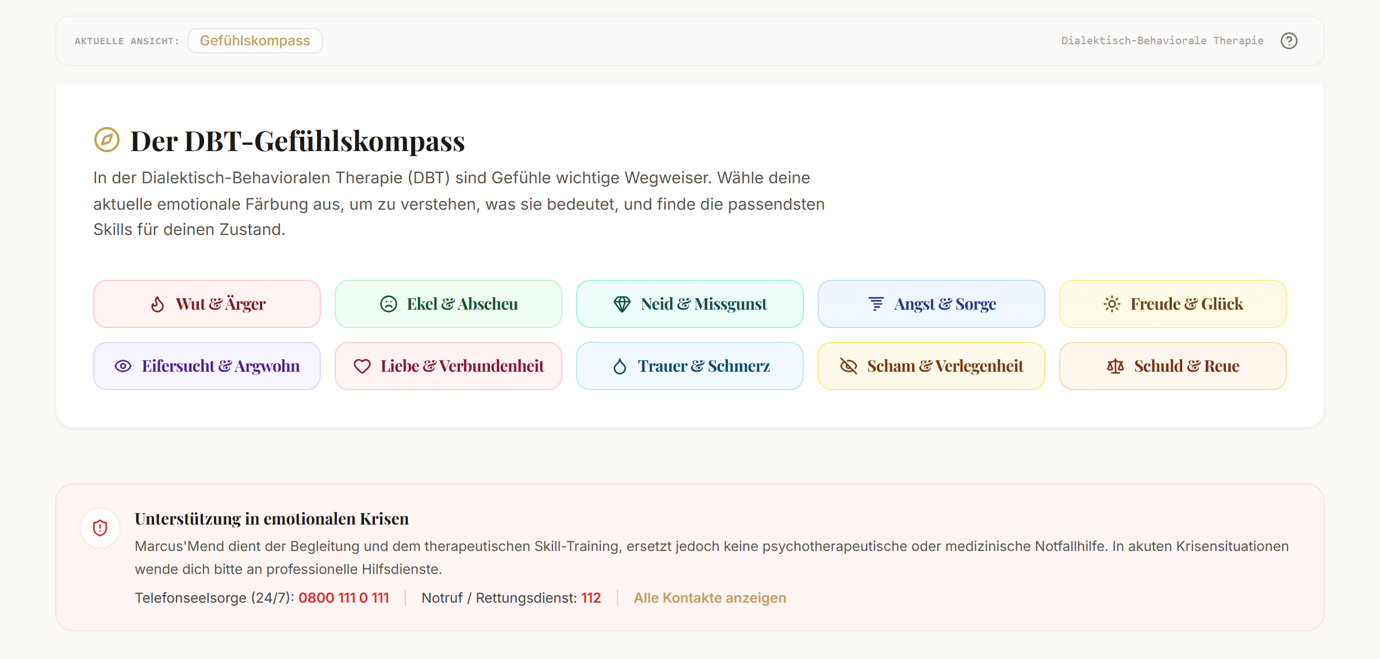This screenshot has height=659, width=1380.
Task: Open the Eifersucht & Argwohn emotion
Action: pyautogui.click(x=207, y=366)
